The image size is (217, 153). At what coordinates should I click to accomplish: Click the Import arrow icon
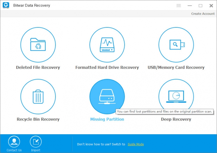pyautogui.click(x=36, y=141)
